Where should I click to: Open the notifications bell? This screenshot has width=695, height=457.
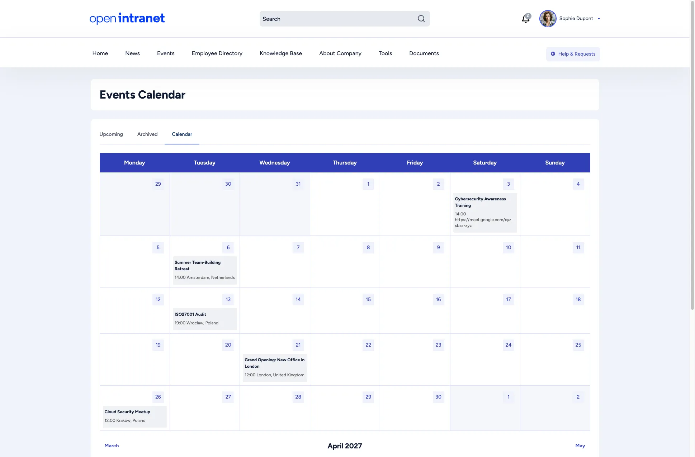[x=526, y=19]
